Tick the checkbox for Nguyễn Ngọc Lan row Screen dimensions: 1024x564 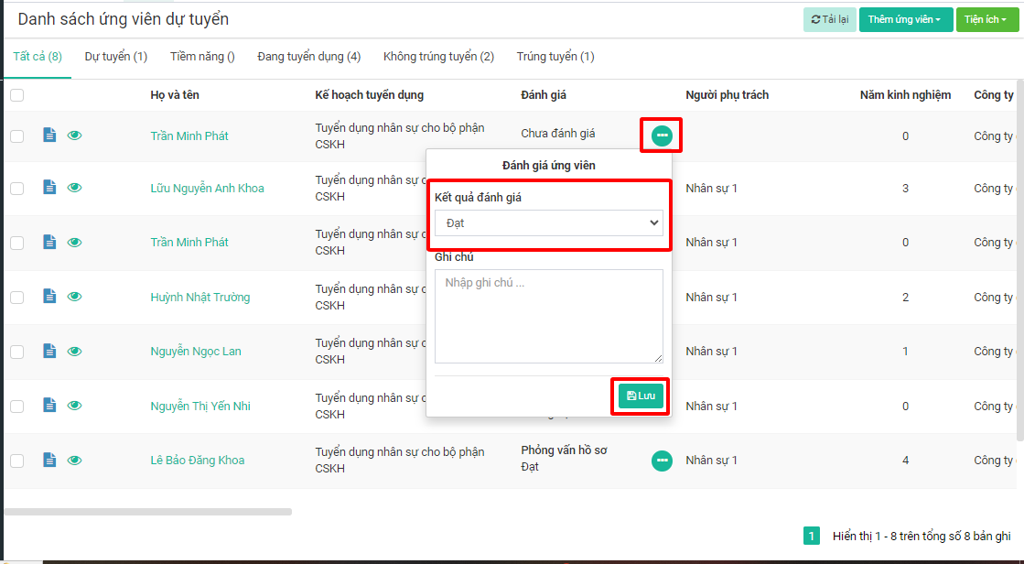point(17,352)
